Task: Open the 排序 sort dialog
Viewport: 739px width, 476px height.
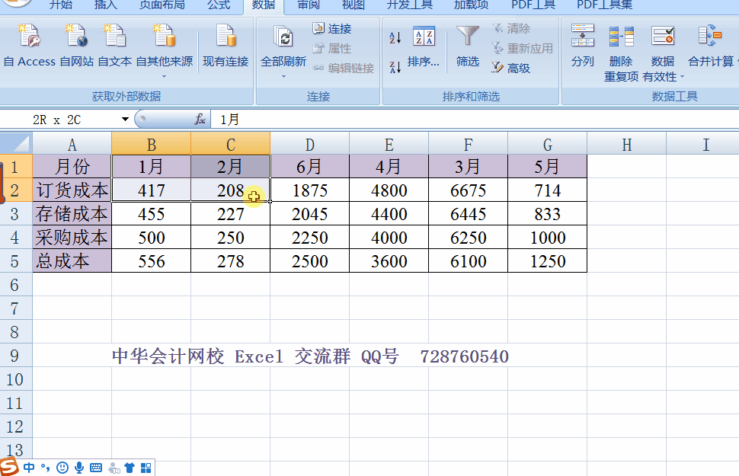Action: point(424,46)
